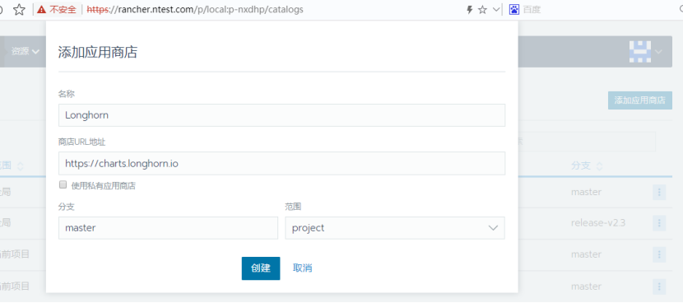Viewport: 683px width, 303px height.
Task: Click the favorite star icon beside lightning bolt
Action: tap(482, 10)
